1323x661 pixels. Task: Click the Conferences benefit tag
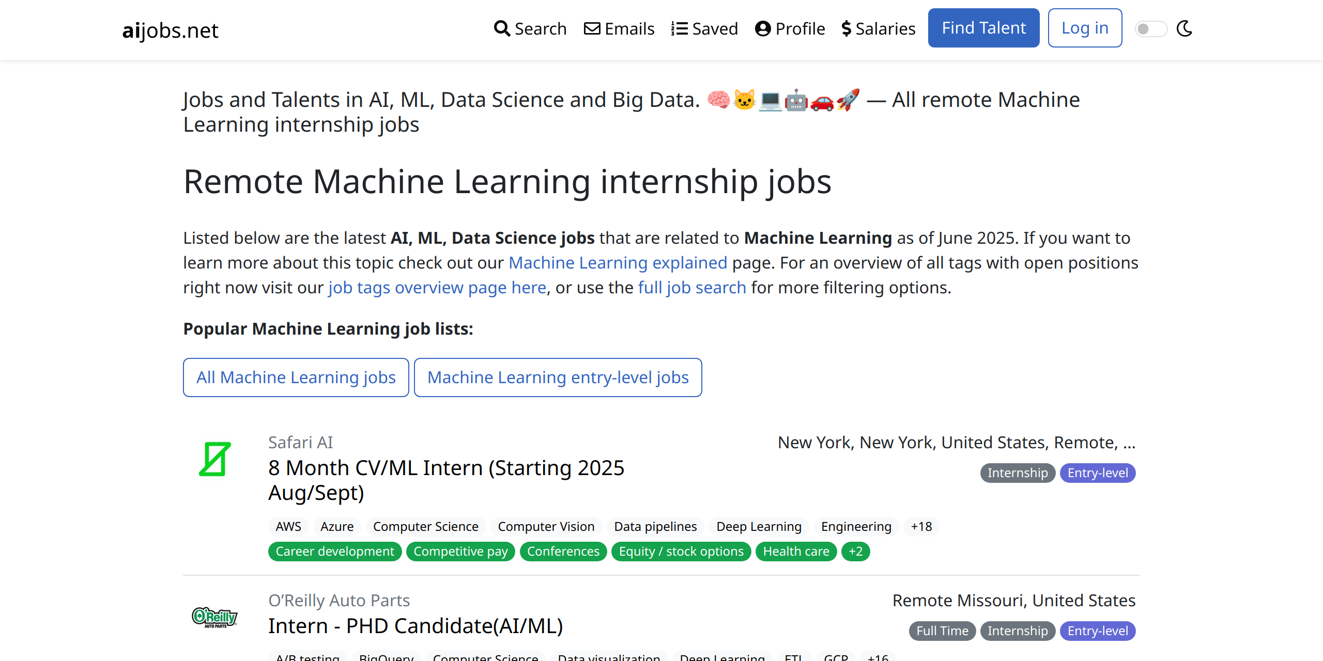(x=563, y=552)
